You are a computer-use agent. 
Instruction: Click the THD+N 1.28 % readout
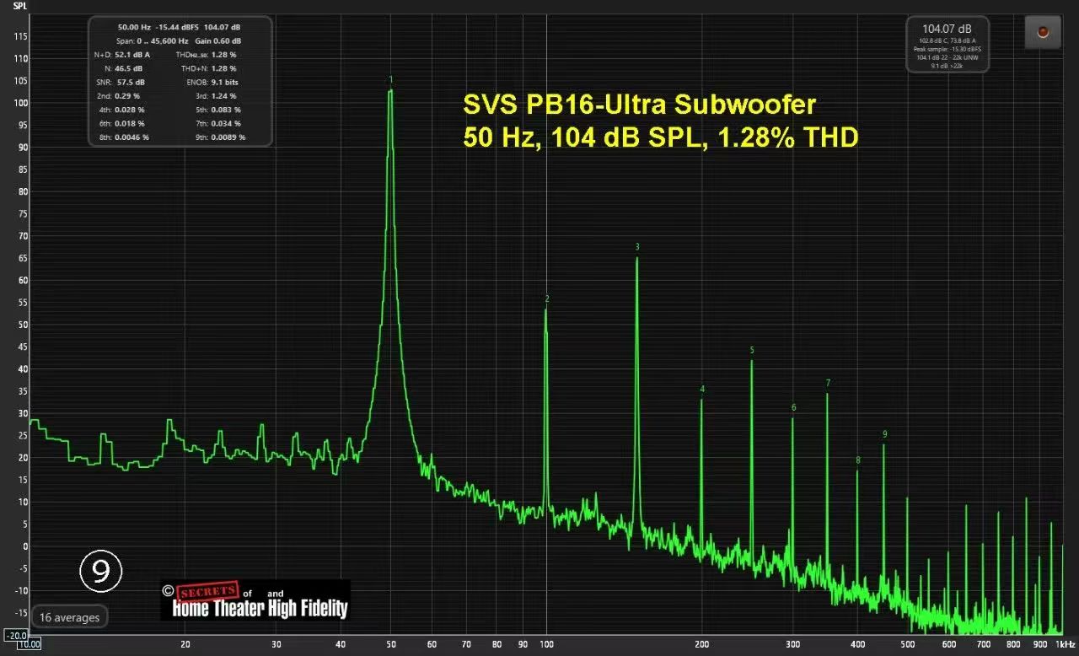[212, 67]
